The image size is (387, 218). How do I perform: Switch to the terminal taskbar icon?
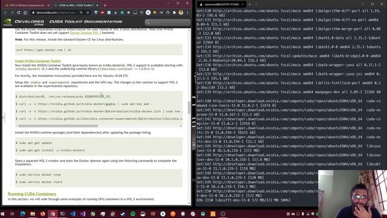click(x=63, y=214)
